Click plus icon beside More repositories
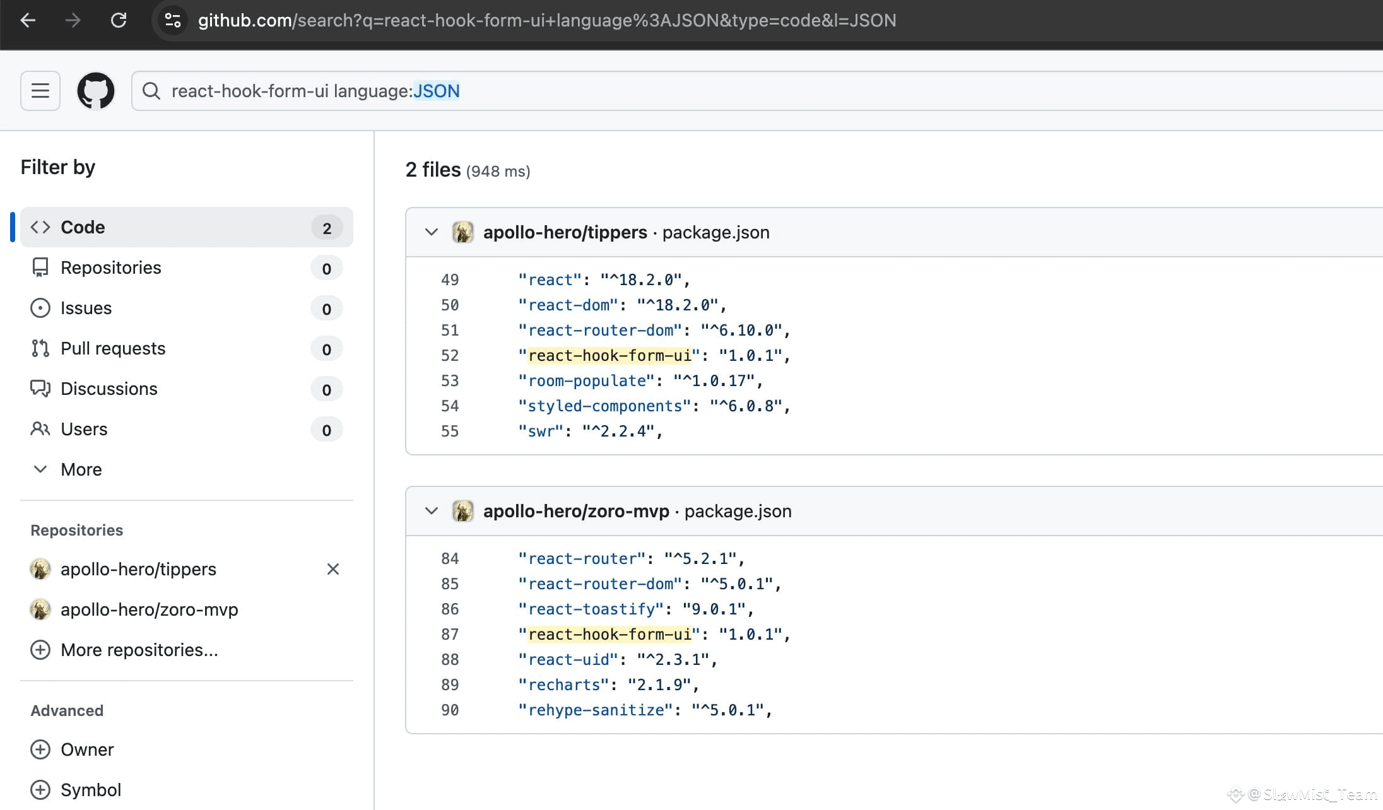Screen dimensions: 1383x810 point(40,650)
